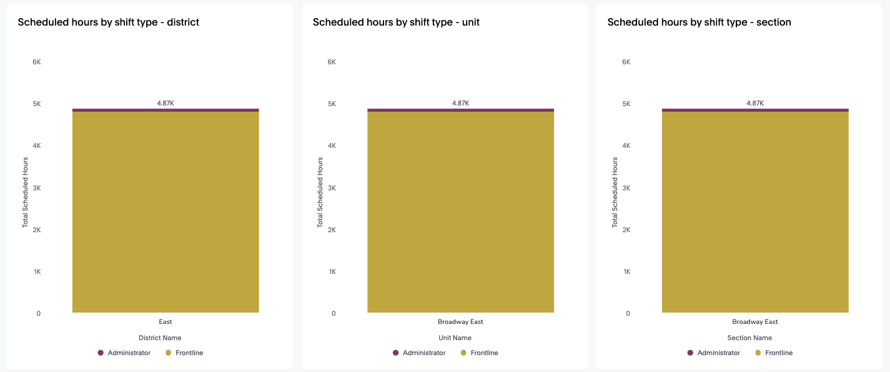Click the purple Administrator segment in section chart

pos(755,110)
